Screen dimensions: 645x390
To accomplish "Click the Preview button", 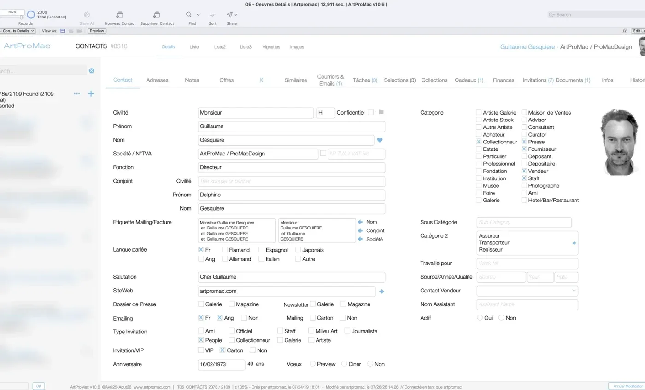I will tap(97, 31).
